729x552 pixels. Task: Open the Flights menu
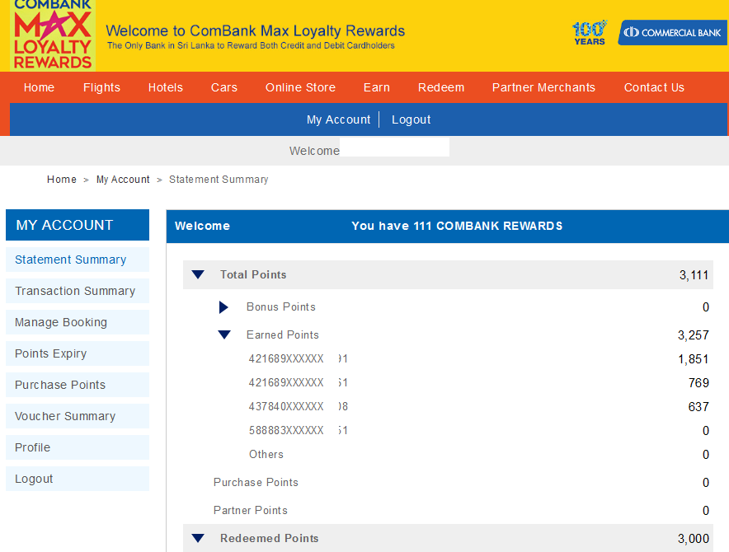point(101,87)
